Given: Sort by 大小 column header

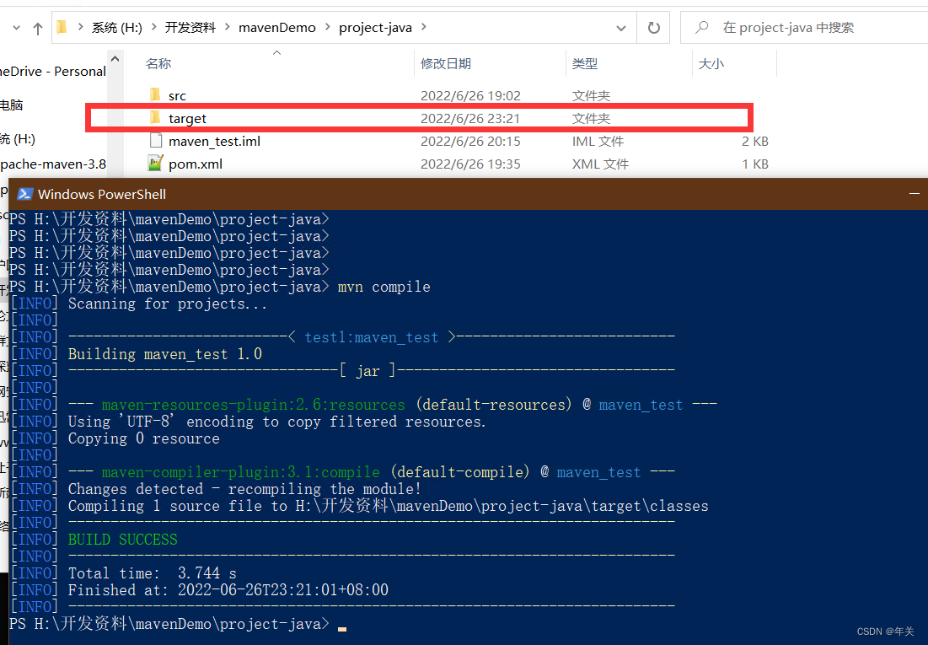Looking at the screenshot, I should [x=711, y=63].
